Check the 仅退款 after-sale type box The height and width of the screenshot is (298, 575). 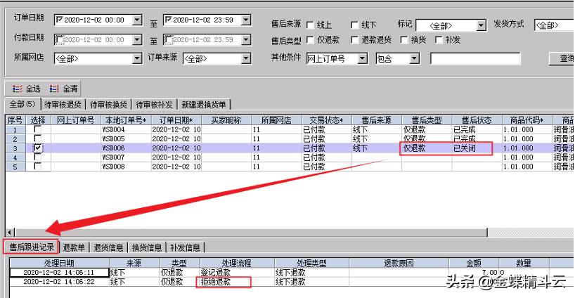(310, 40)
